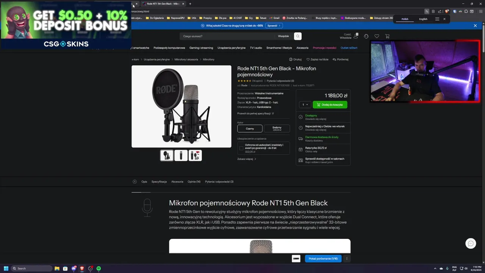Click the Brave shields icon
The height and width of the screenshot is (273, 485).
(x=447, y=11)
